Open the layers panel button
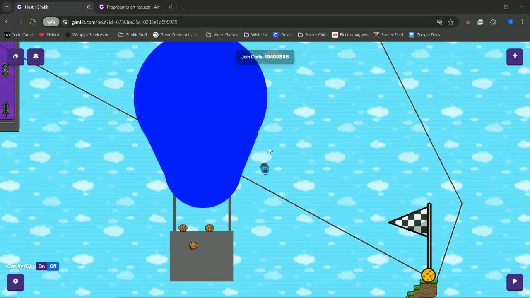530x298 pixels. pyautogui.click(x=36, y=57)
